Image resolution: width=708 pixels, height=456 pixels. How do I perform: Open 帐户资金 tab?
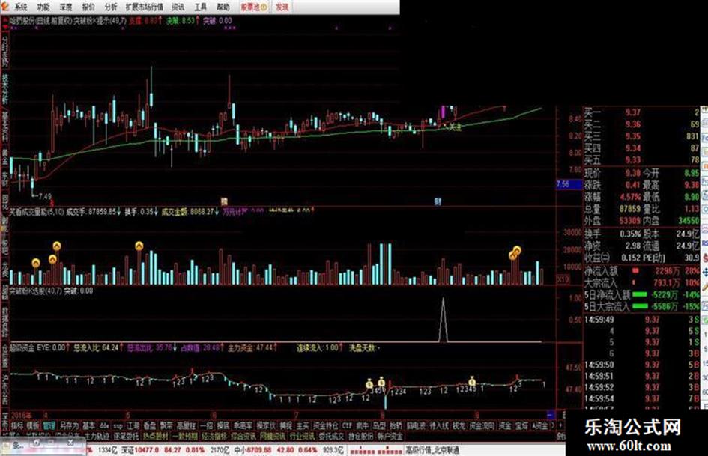click(x=390, y=437)
